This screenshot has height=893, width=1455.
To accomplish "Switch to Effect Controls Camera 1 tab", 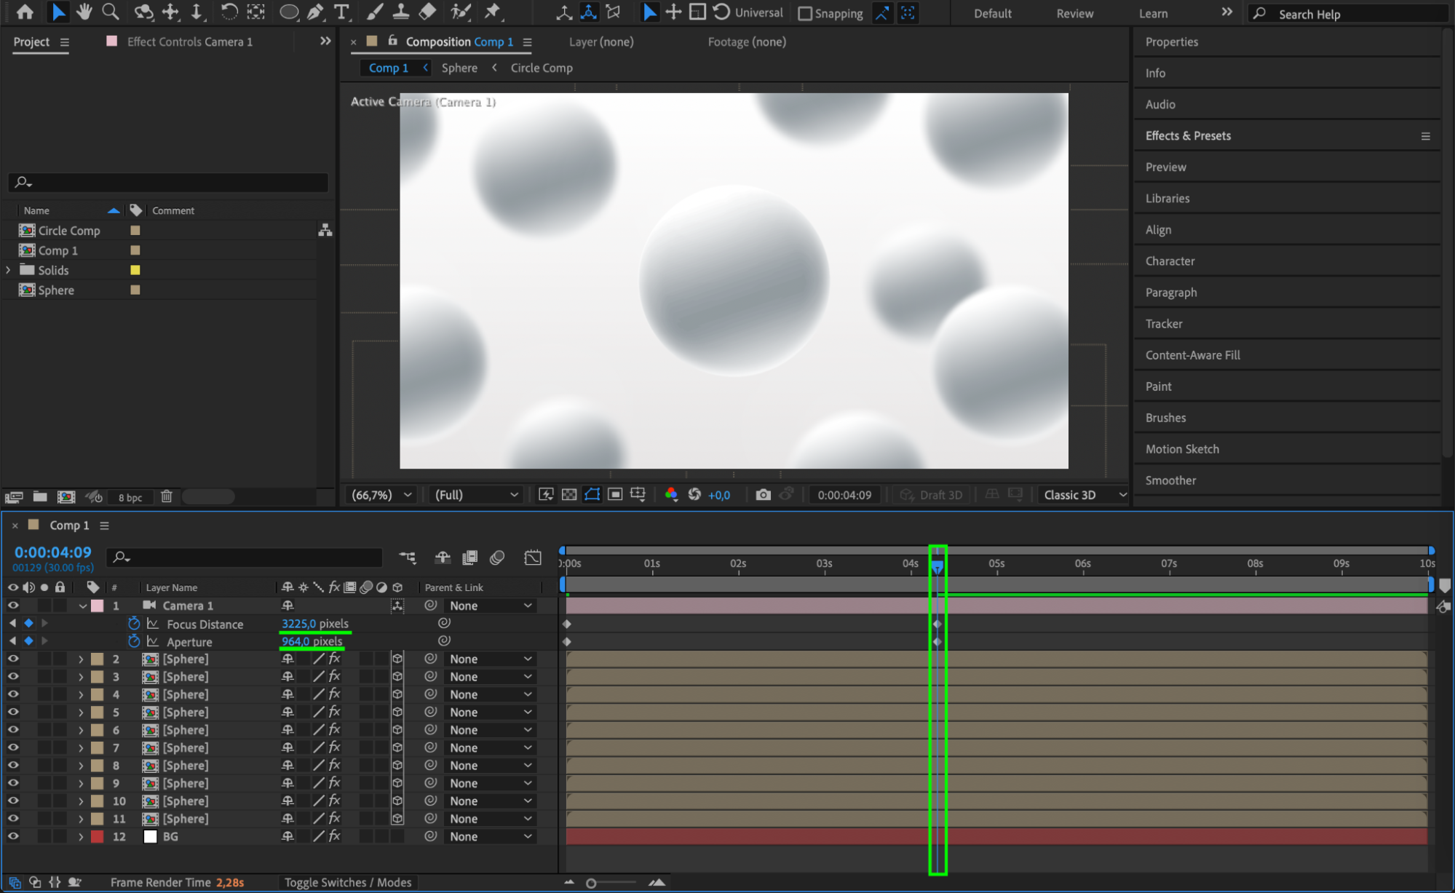I will [x=189, y=41].
